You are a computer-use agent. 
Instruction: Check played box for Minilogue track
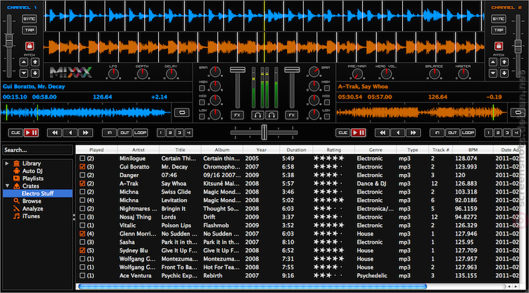point(82,158)
